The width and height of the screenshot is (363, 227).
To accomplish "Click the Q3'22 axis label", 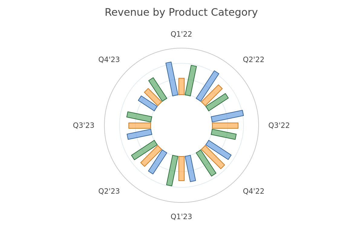I will (x=279, y=126).
